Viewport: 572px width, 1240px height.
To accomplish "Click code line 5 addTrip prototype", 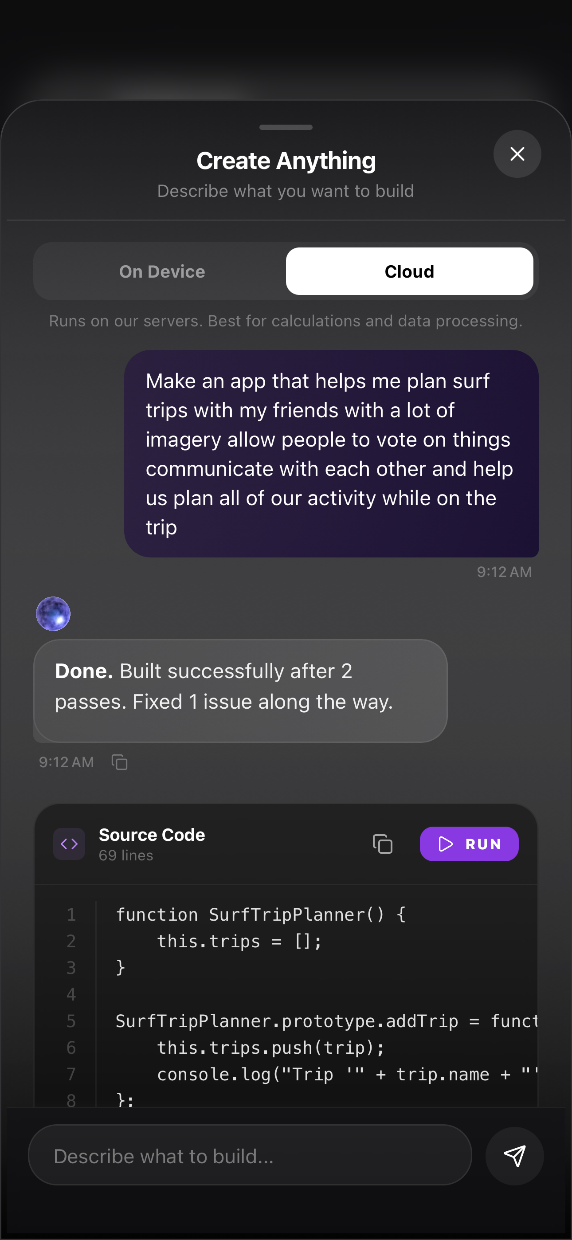I will pyautogui.click(x=326, y=1021).
